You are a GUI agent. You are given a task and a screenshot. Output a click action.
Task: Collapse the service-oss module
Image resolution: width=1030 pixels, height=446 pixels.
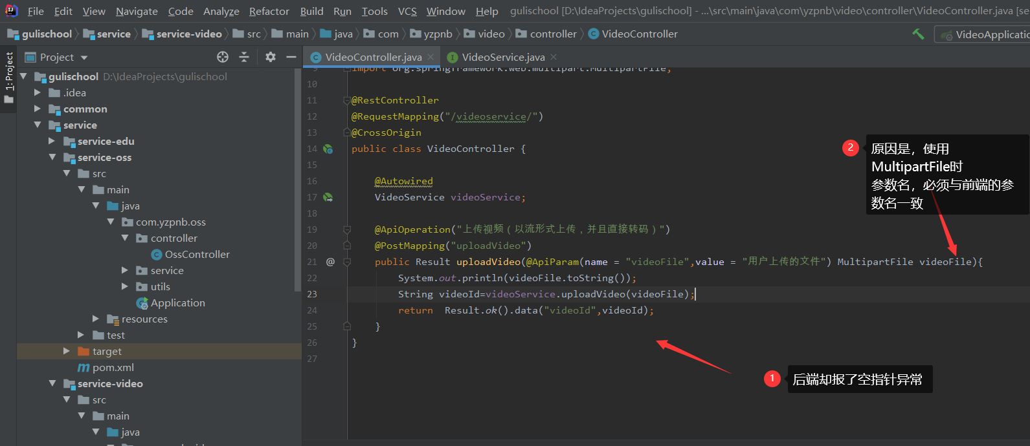point(52,157)
